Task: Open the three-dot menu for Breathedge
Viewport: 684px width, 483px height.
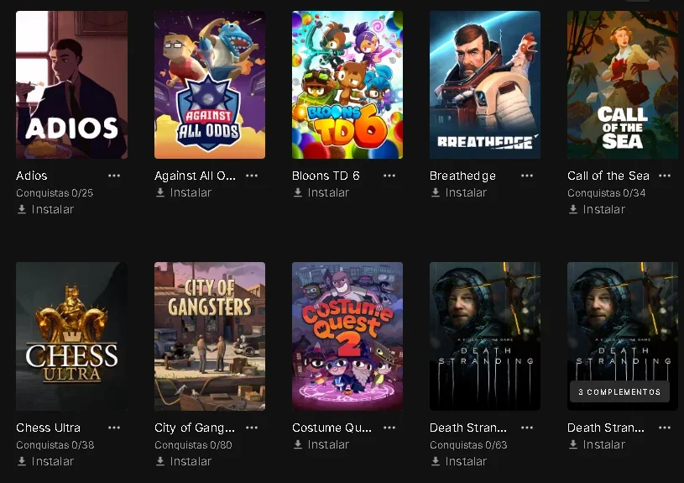Action: 527,176
